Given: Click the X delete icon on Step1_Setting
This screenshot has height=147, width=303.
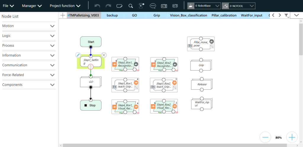Looking at the screenshot, I should [104, 55].
